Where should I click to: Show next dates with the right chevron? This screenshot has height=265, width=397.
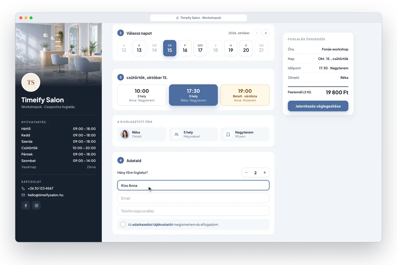[266, 33]
